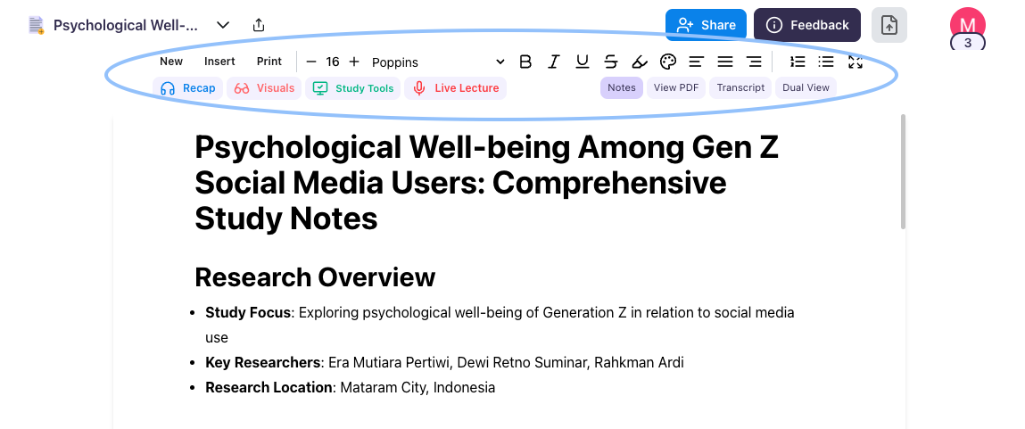
Task: Toggle italic text formatting
Action: point(554,62)
